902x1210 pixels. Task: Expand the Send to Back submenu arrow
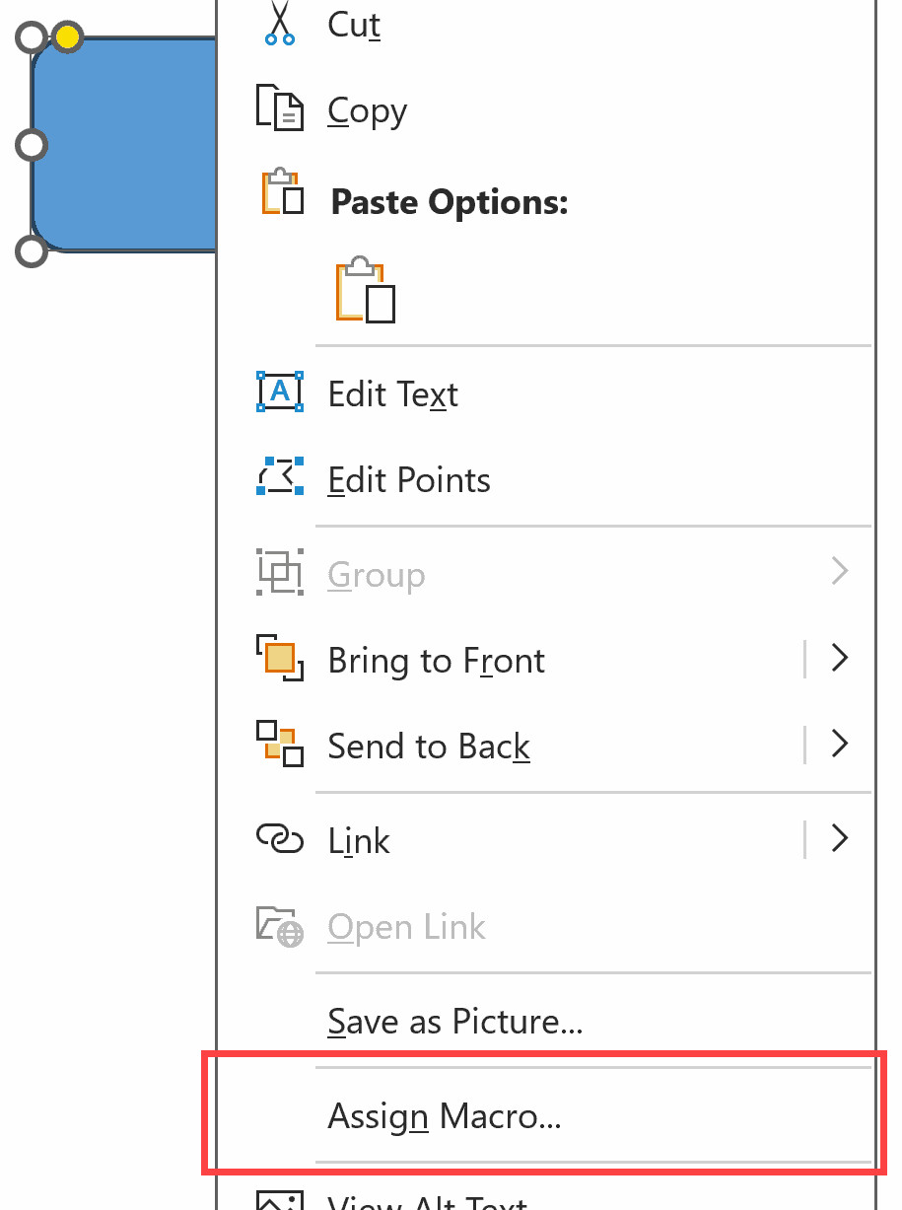[840, 745]
